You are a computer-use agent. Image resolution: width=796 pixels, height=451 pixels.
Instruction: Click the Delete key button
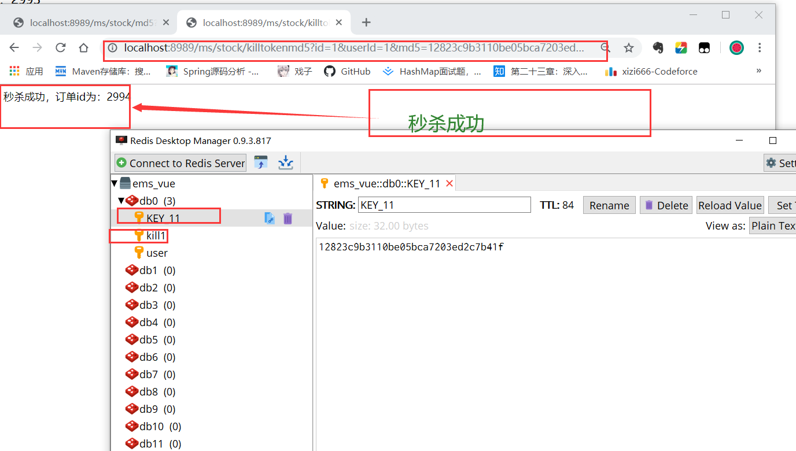[x=666, y=205]
